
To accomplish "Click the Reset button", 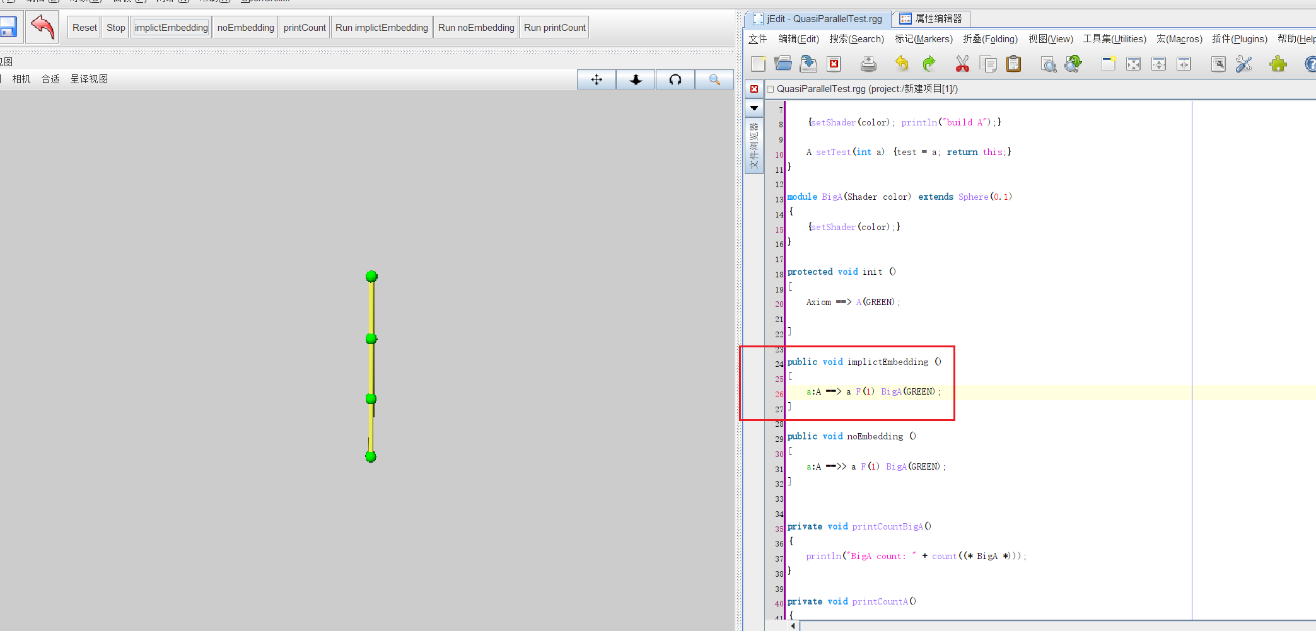I will click(84, 28).
